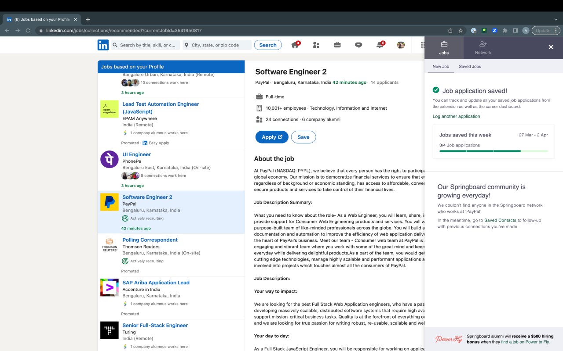Open the Messaging icon

(358, 44)
